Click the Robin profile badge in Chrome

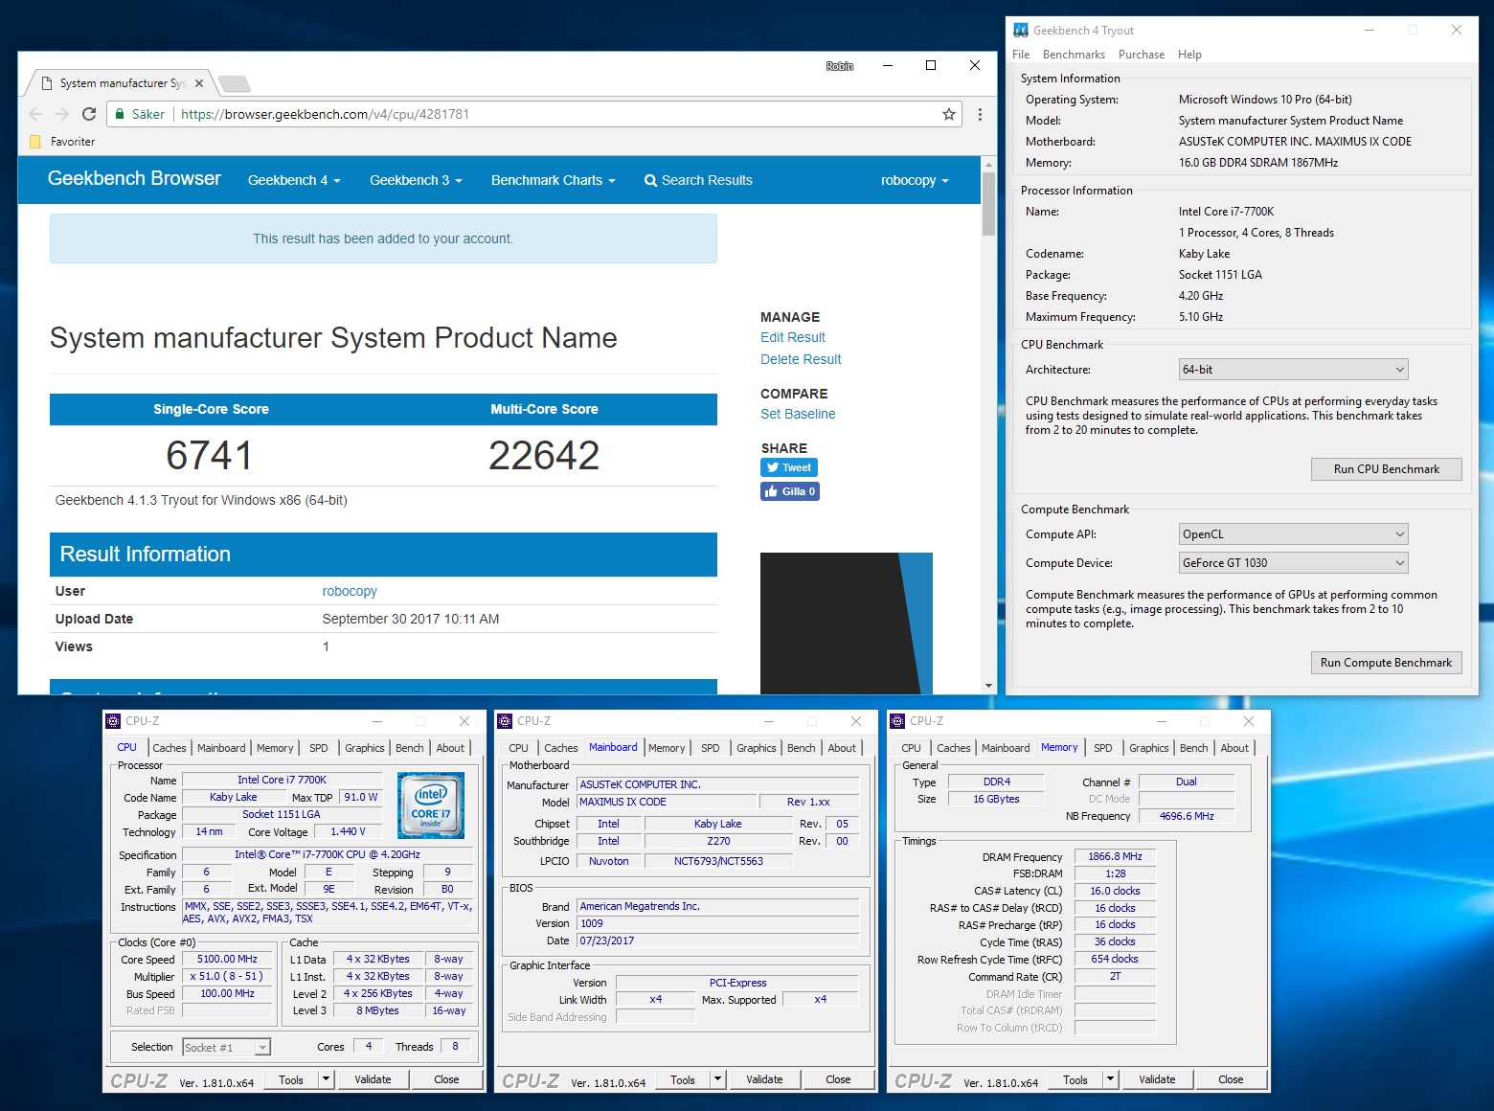840,66
